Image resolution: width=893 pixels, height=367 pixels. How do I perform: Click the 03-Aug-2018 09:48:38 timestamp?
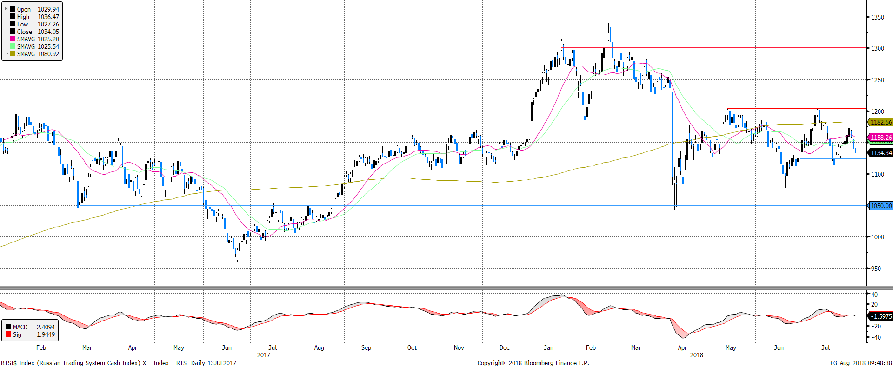point(861,363)
